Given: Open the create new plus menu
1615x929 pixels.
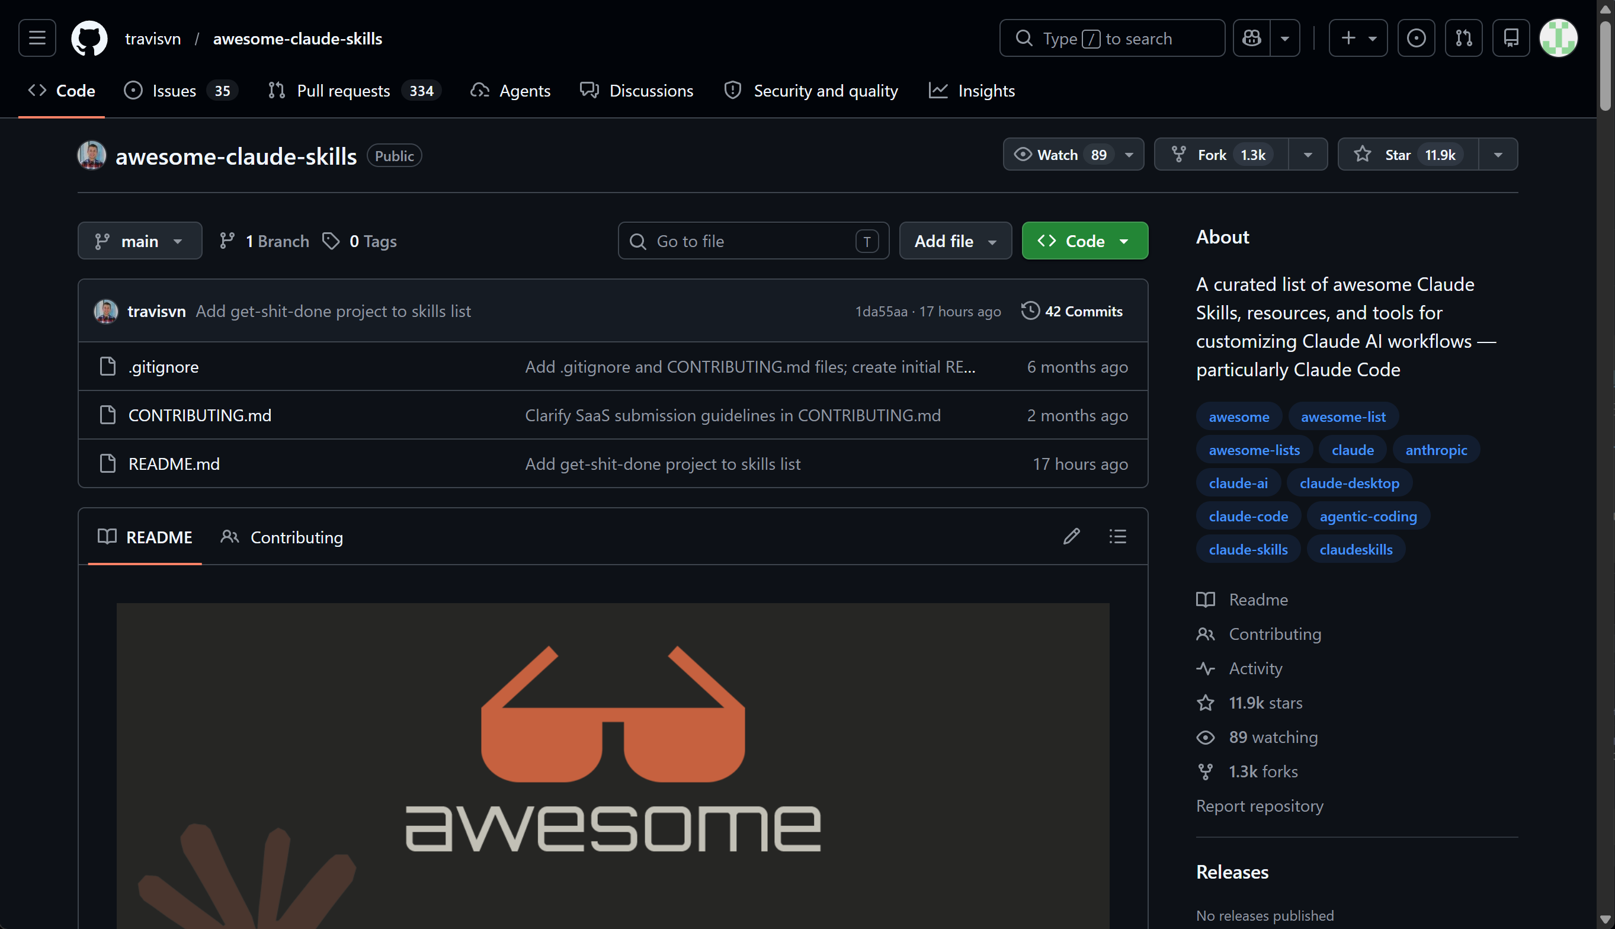Looking at the screenshot, I should 1358,39.
